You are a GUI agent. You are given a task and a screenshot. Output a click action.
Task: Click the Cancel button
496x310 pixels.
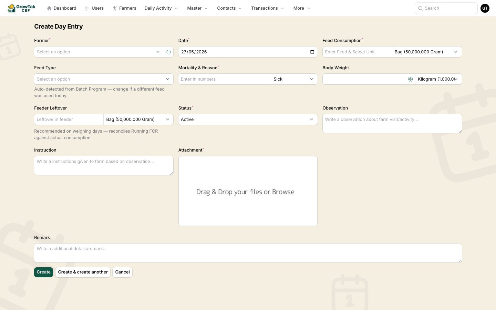coord(122,272)
